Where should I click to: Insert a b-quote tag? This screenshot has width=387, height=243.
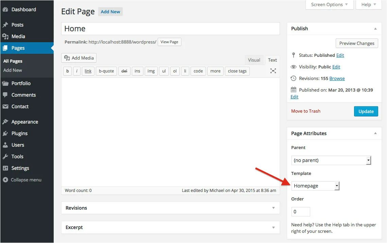106,71
